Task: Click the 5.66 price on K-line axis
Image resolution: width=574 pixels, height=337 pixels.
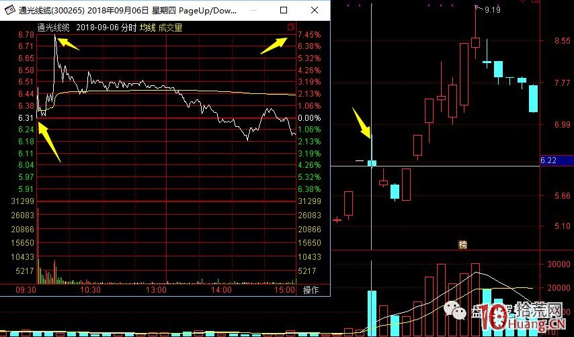Action: click(x=563, y=196)
